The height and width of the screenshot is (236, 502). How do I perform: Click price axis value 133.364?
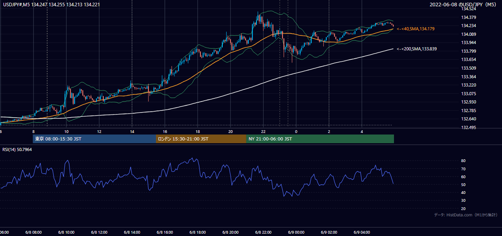[468, 77]
